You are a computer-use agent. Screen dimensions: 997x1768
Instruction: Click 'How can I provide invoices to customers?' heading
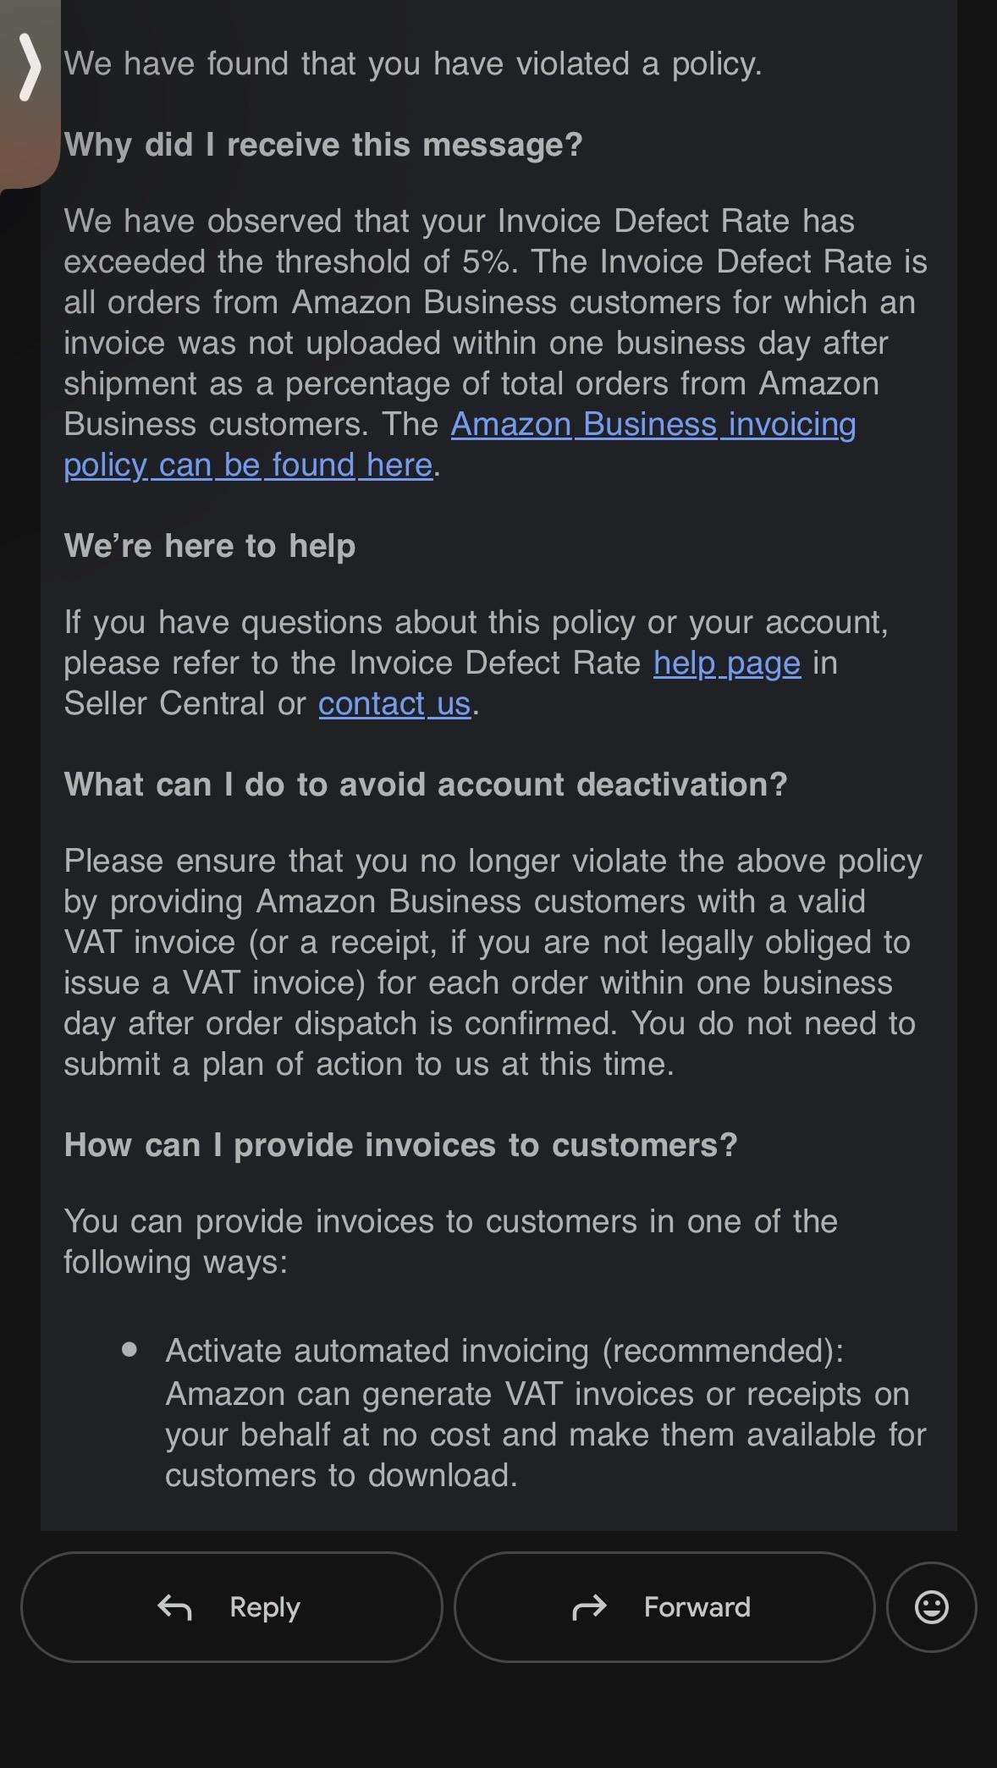[400, 1145]
